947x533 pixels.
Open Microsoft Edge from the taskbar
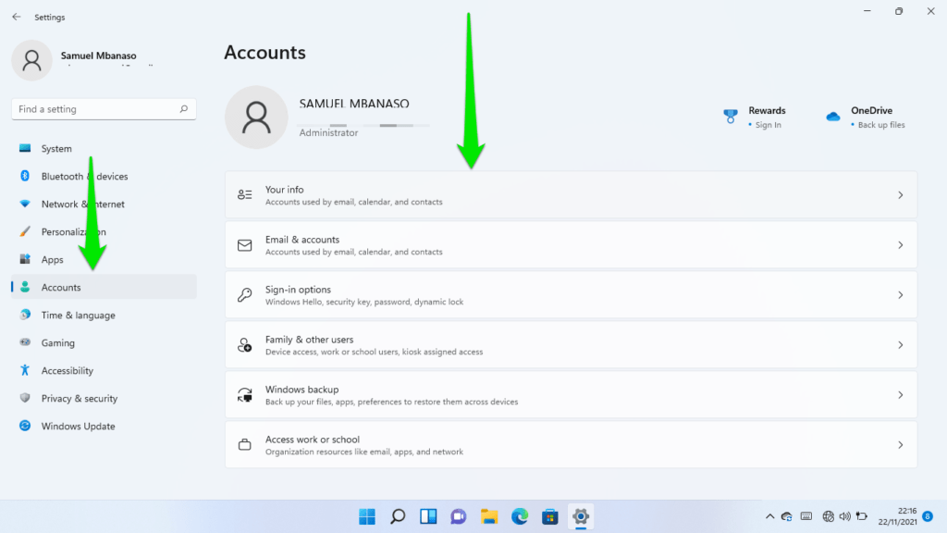click(x=519, y=516)
